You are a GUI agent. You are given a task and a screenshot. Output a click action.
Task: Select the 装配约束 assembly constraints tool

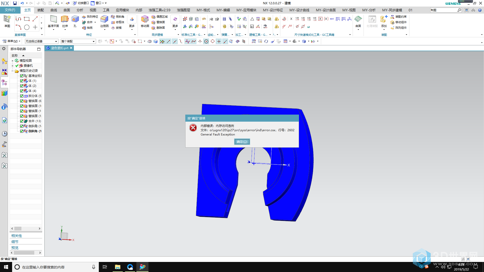pyautogui.click(x=399, y=17)
